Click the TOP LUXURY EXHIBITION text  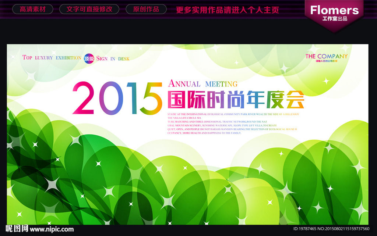[x=52, y=58]
